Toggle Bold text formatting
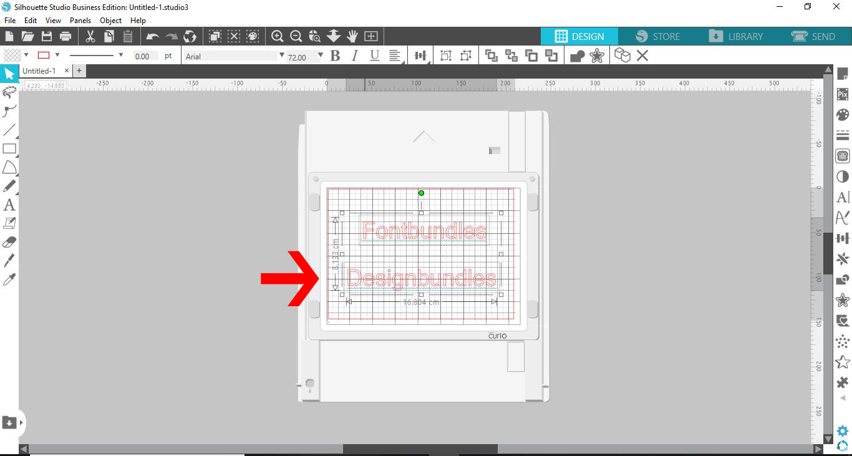Image resolution: width=852 pixels, height=456 pixels. [x=335, y=56]
